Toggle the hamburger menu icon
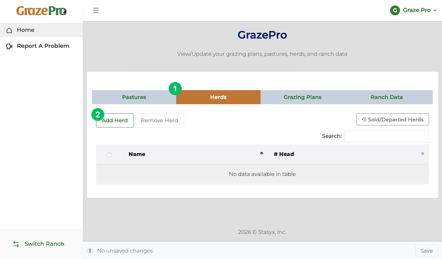442x259 pixels. point(96,10)
